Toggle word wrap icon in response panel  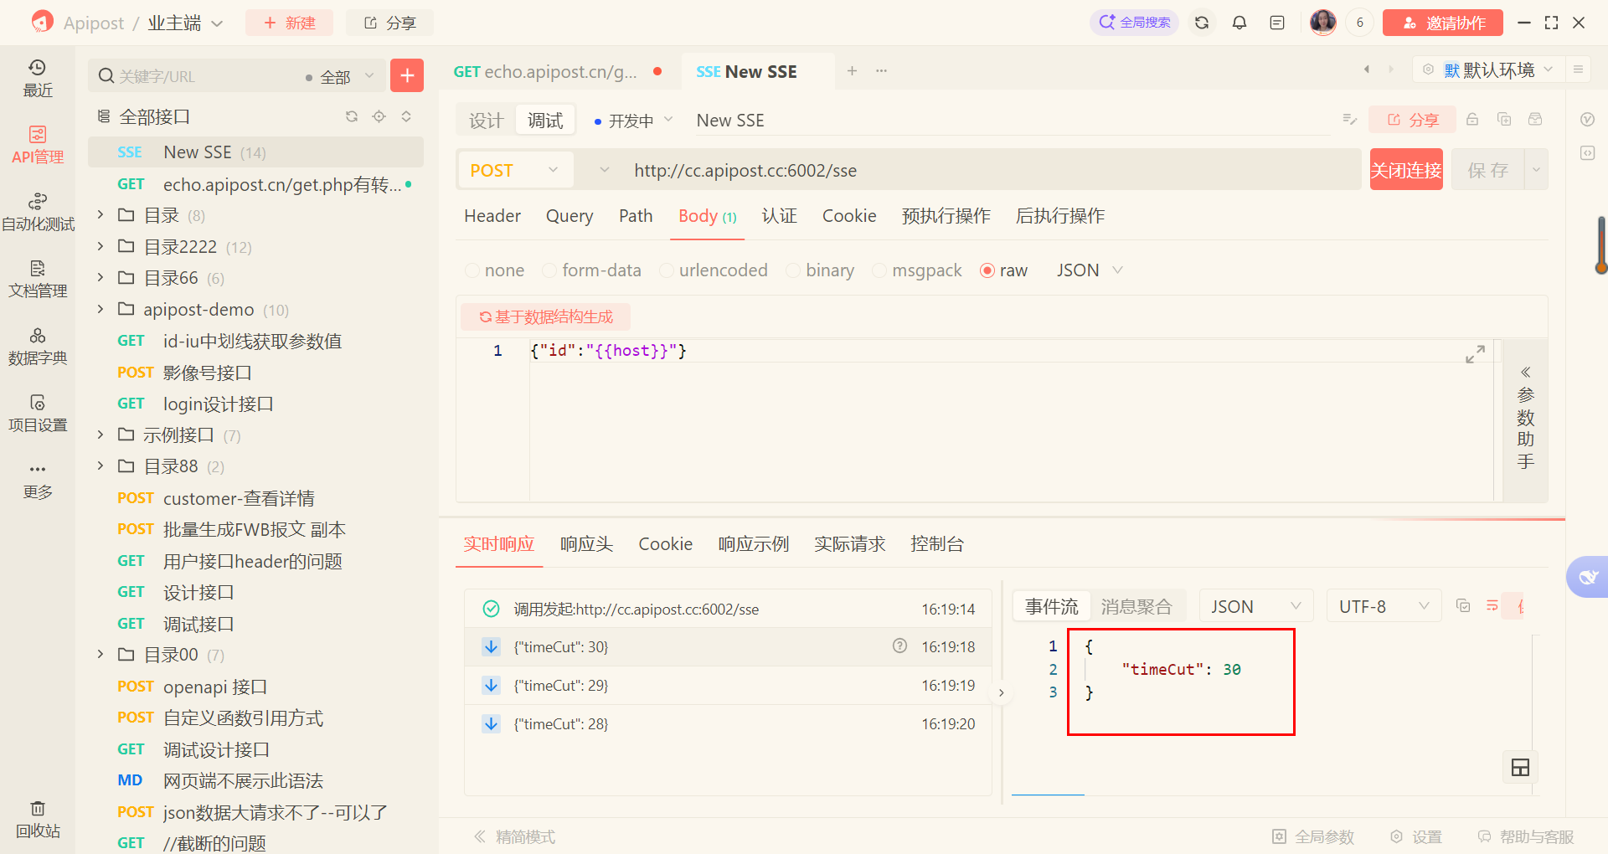pos(1492,605)
